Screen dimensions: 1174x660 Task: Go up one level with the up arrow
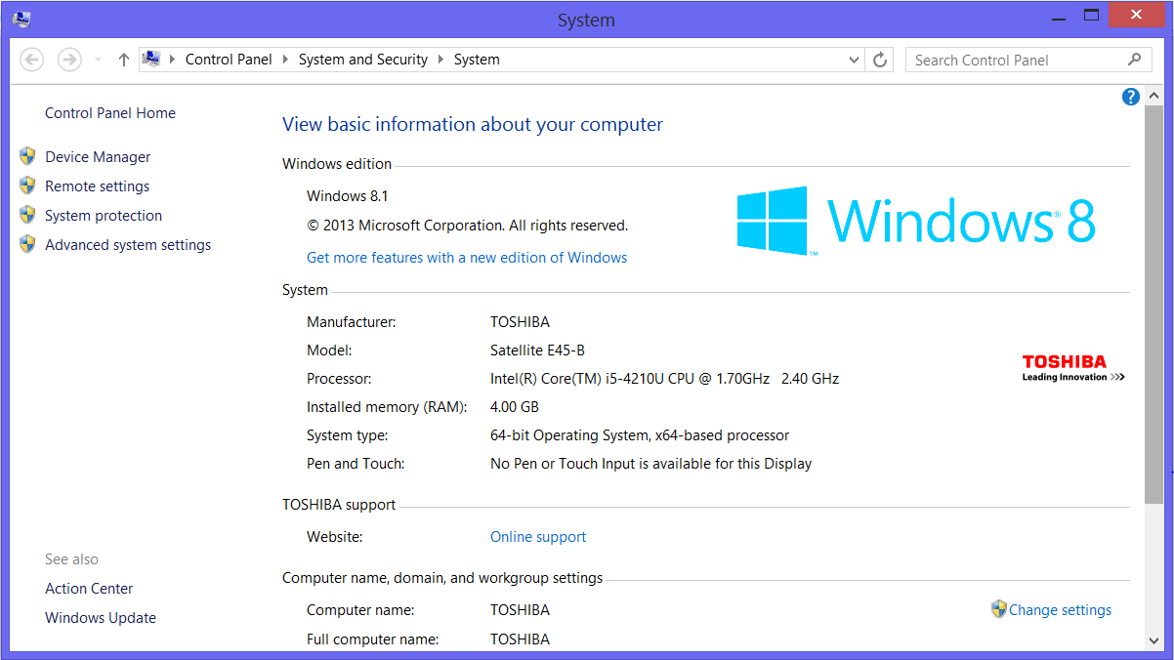pos(123,60)
